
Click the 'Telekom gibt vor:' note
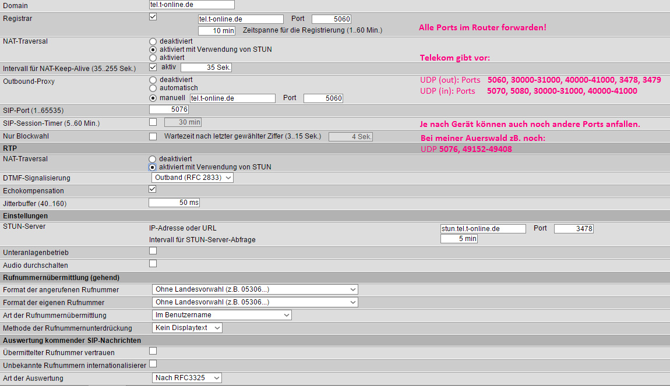(454, 58)
